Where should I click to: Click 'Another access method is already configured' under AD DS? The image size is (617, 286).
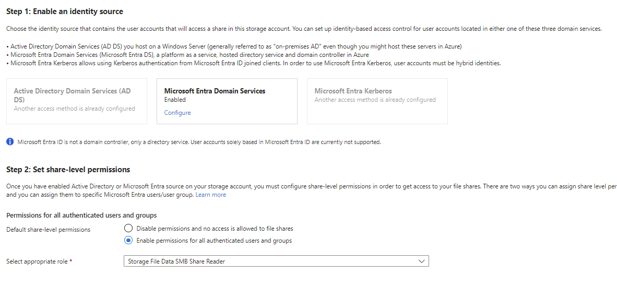click(74, 109)
